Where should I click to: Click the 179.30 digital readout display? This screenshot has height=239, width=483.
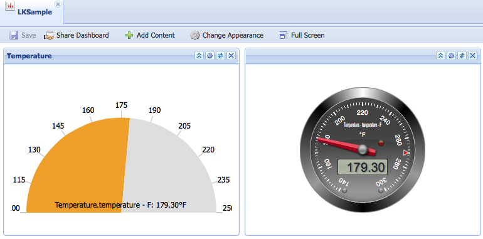click(363, 167)
